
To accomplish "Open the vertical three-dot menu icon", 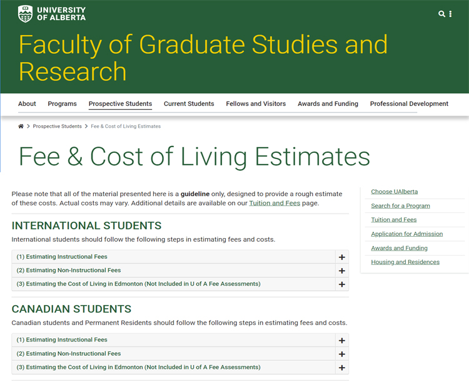I will click(450, 14).
